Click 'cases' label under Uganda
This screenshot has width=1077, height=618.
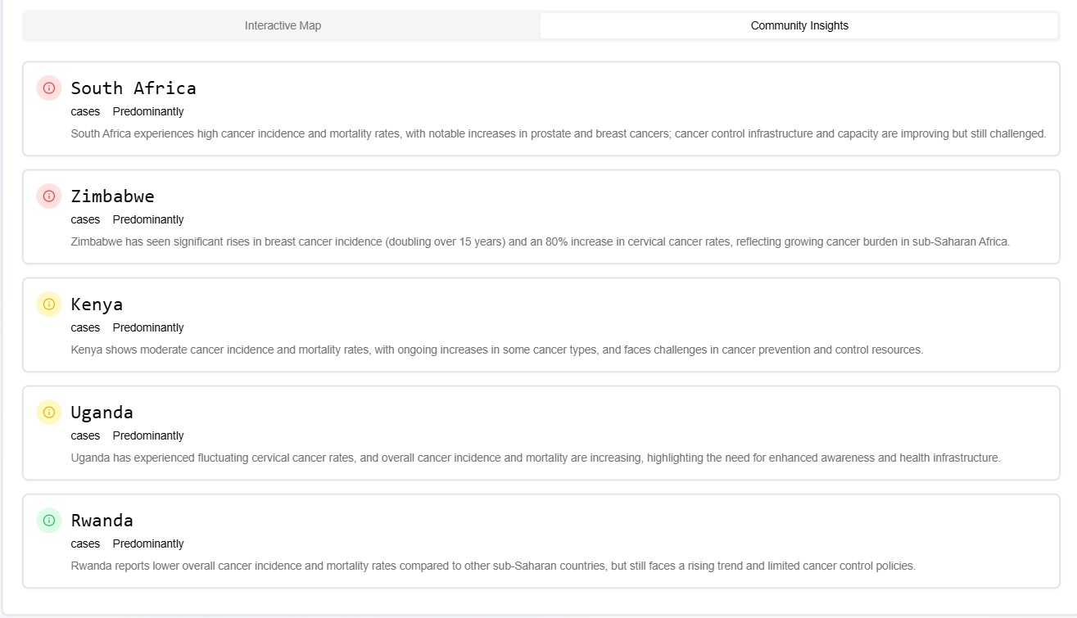click(x=85, y=435)
